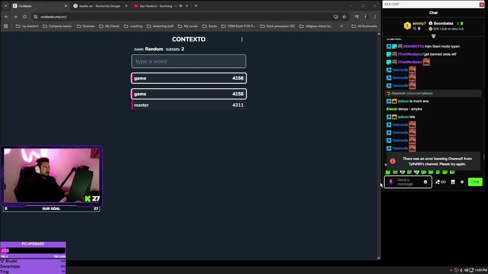
Task: View site information icon in address bar
Action: [35, 17]
